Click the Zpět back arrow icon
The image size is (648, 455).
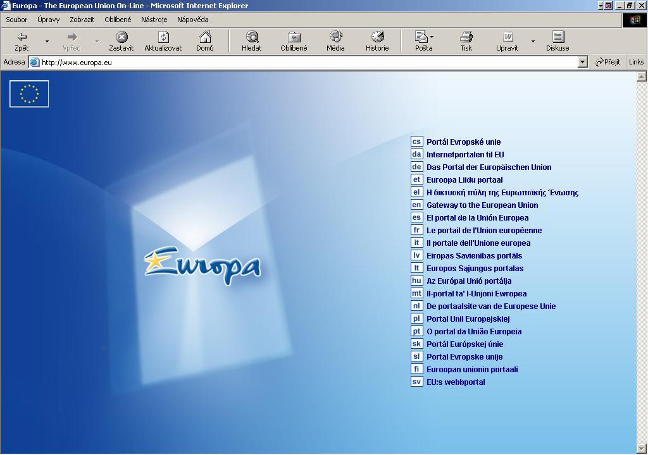point(22,37)
